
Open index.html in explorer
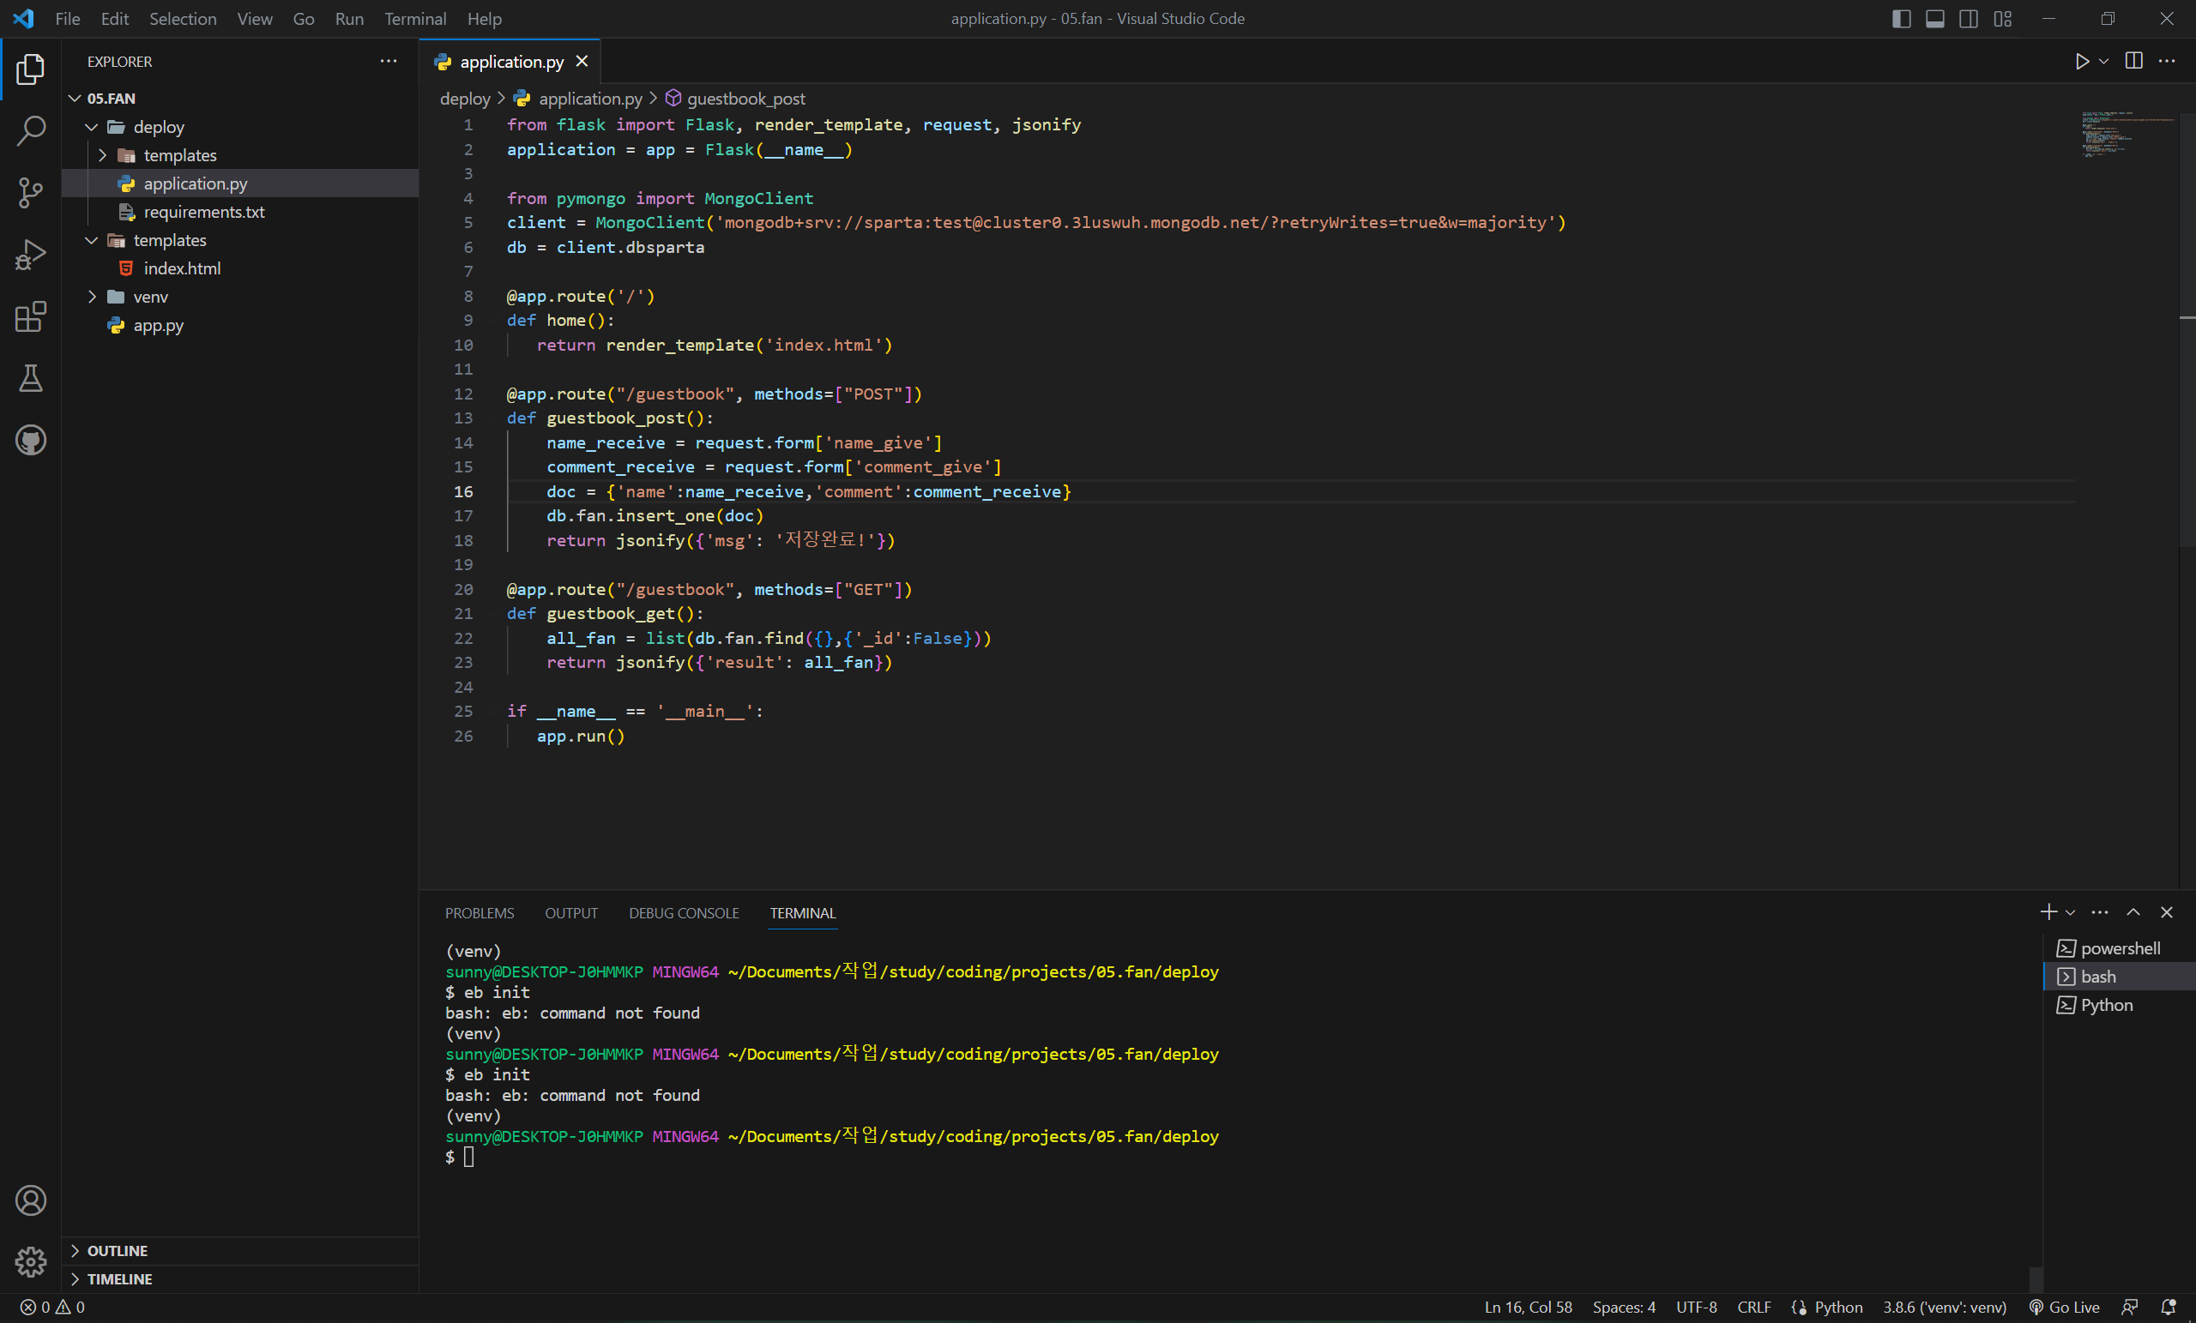241,268
